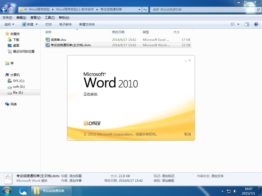Toggle the preview pane icon
Image resolution: width=262 pixels, height=196 pixels.
click(x=247, y=24)
